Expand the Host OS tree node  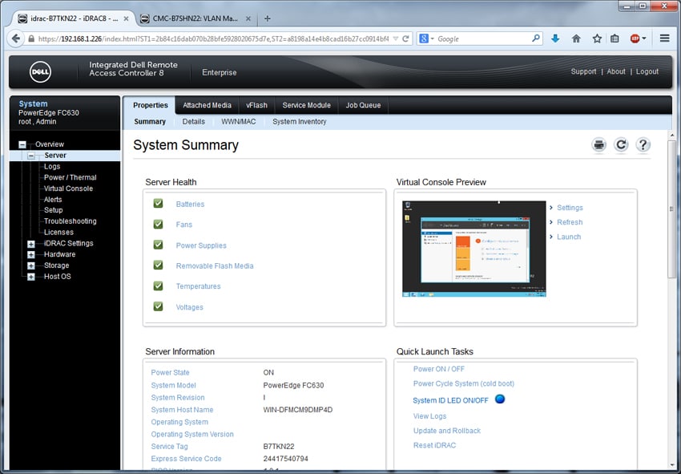pyautogui.click(x=30, y=277)
